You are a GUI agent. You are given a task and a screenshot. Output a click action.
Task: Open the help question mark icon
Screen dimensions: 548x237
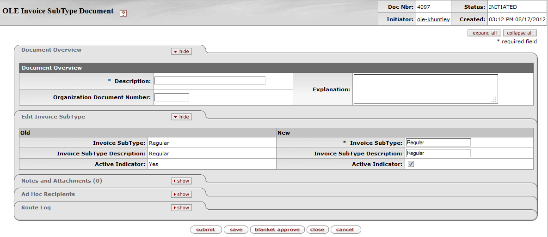[x=123, y=13]
